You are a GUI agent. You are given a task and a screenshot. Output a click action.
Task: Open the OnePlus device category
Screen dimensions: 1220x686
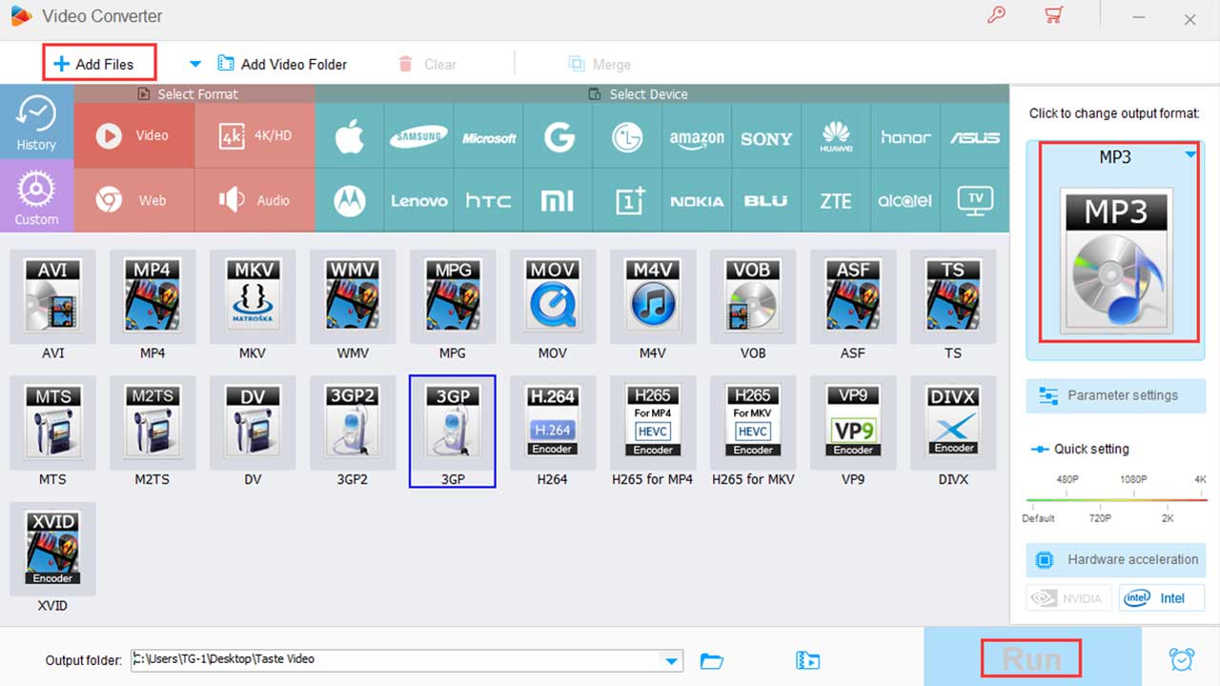click(x=627, y=201)
